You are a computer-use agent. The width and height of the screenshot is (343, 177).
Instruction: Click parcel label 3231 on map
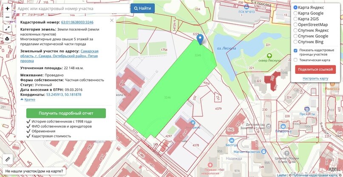point(135,131)
